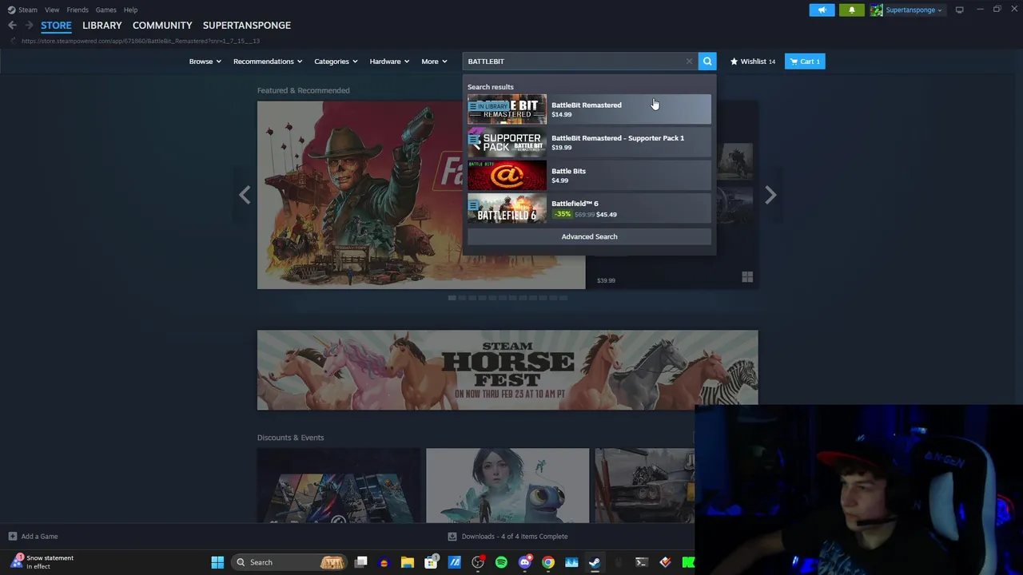Image resolution: width=1023 pixels, height=575 pixels.
Task: Switch to the LIBRARY tab
Action: tap(102, 26)
